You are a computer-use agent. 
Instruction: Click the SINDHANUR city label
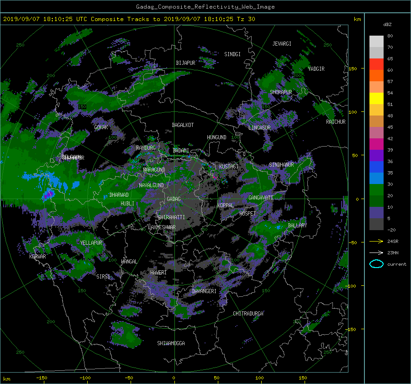pyautogui.click(x=281, y=165)
